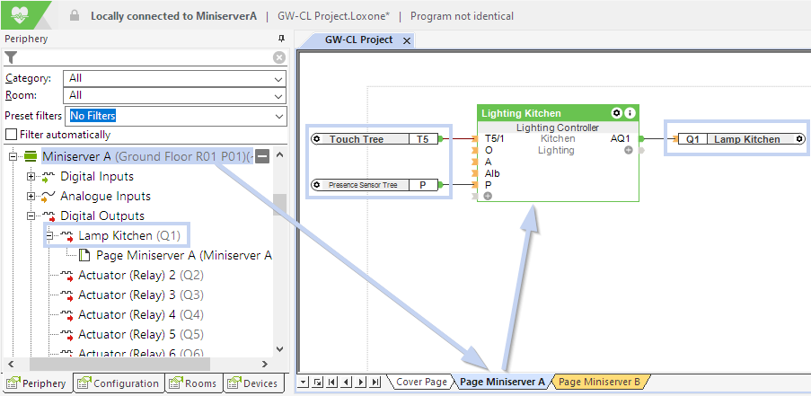The height and width of the screenshot is (396, 811).
Task: Clear the periphery filter search field
Action: point(279,57)
